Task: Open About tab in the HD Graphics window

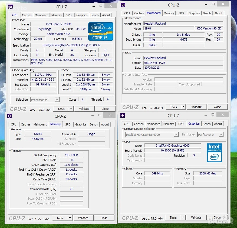Action: [218, 124]
